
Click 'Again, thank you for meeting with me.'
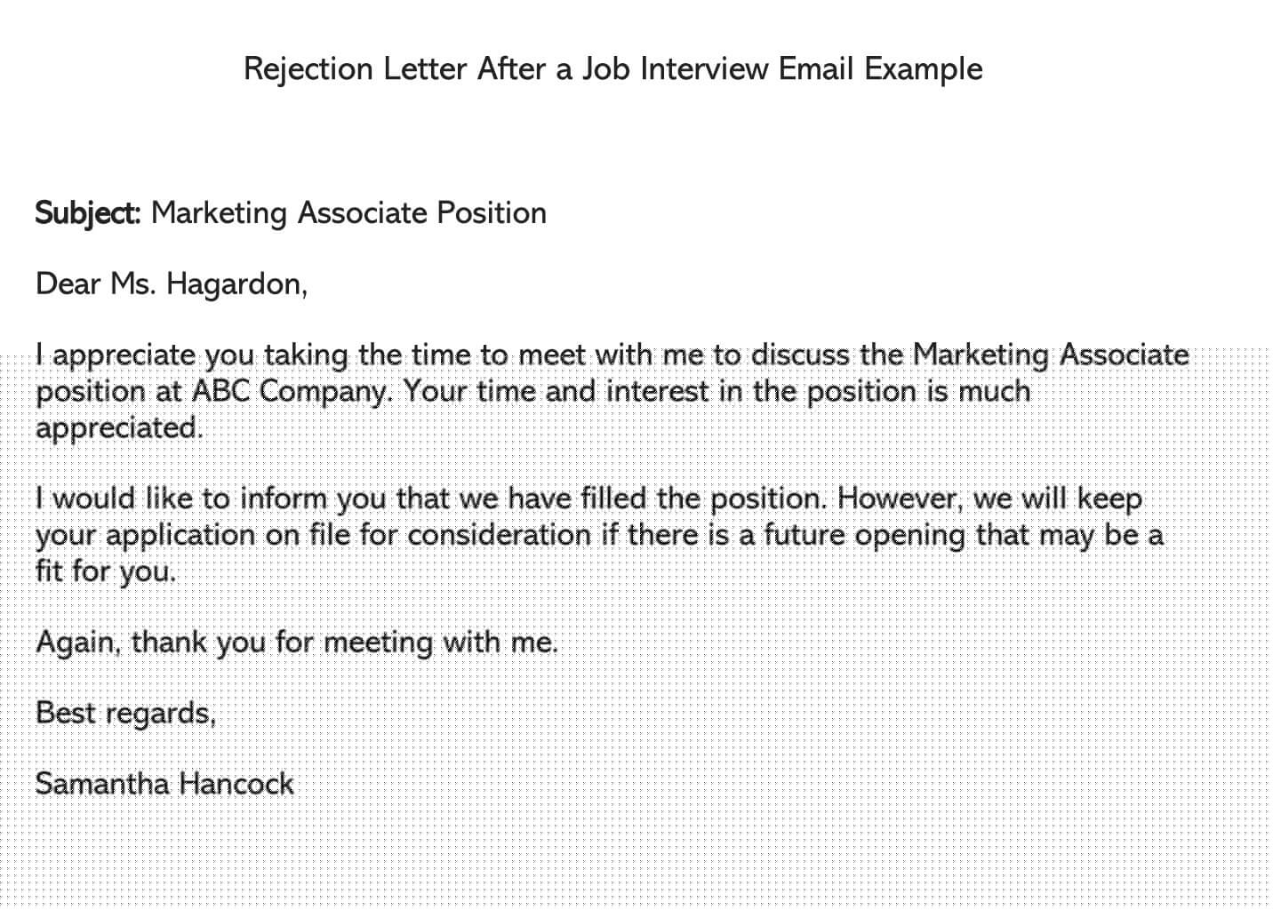[297, 643]
